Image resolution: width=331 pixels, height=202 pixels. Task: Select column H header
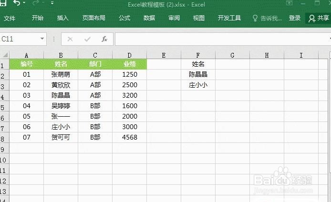[267, 55]
